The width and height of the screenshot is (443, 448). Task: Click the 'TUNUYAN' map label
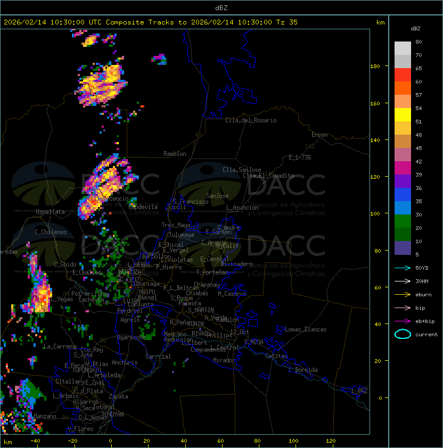pos(113,414)
